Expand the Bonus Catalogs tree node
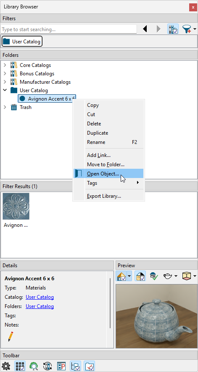The width and height of the screenshot is (198, 372). click(5, 74)
